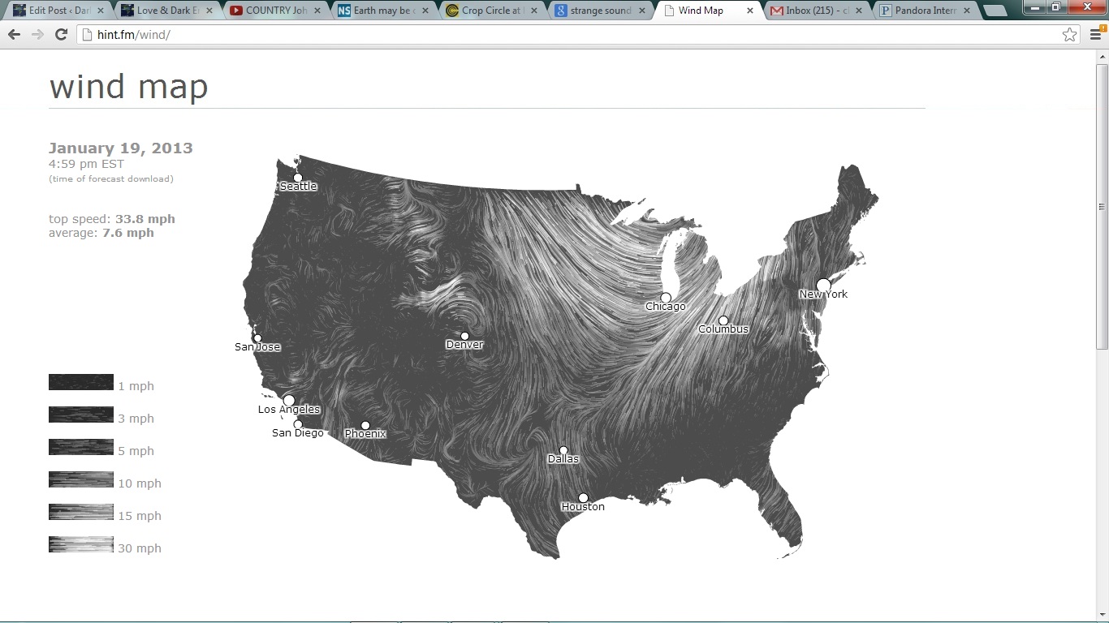This screenshot has height=623, width=1109.
Task: Open a new tab with the new tab button
Action: 995,11
